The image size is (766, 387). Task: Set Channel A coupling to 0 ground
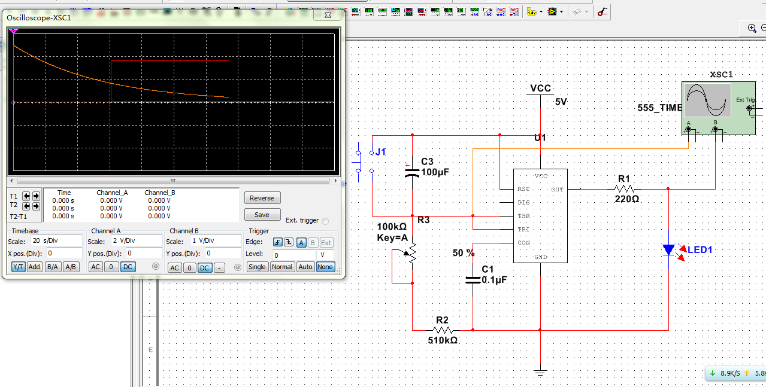(x=111, y=267)
